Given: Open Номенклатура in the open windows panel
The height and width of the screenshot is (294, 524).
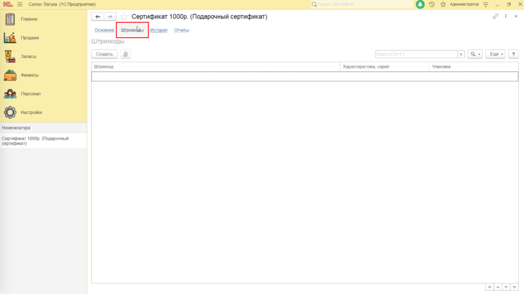Looking at the screenshot, I should tap(43, 128).
